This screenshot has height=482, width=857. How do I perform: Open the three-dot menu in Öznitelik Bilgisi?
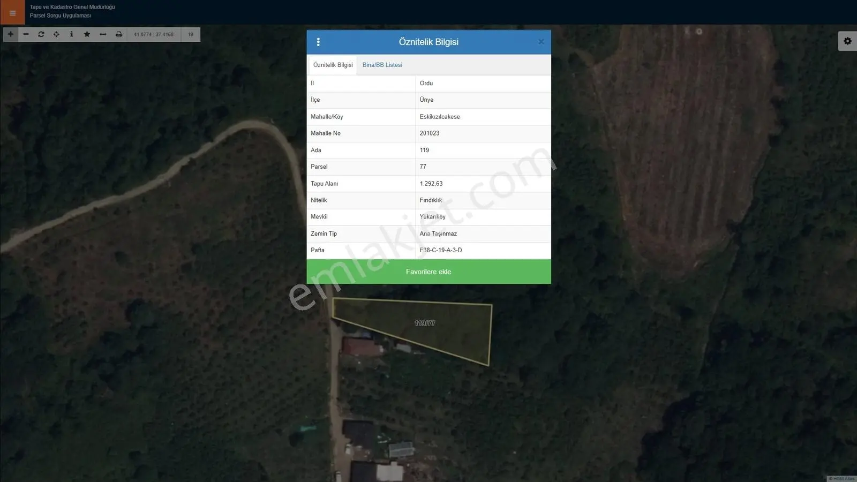pyautogui.click(x=318, y=42)
